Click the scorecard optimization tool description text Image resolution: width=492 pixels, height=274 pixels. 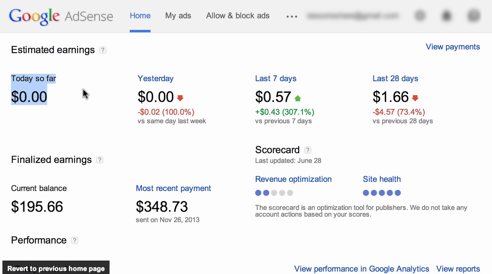pos(361,211)
